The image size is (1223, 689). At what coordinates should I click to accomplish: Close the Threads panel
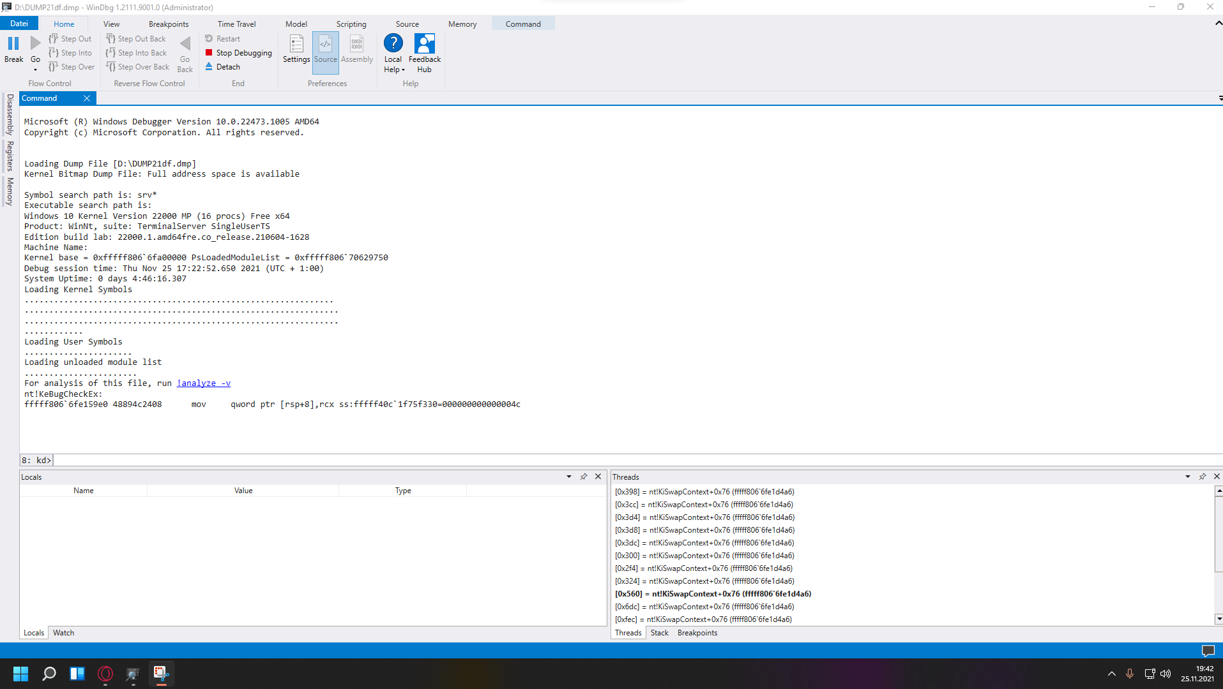click(x=1217, y=477)
